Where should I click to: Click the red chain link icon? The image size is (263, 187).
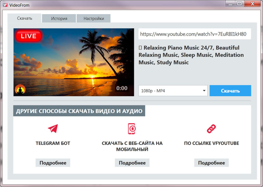[x=211, y=129]
